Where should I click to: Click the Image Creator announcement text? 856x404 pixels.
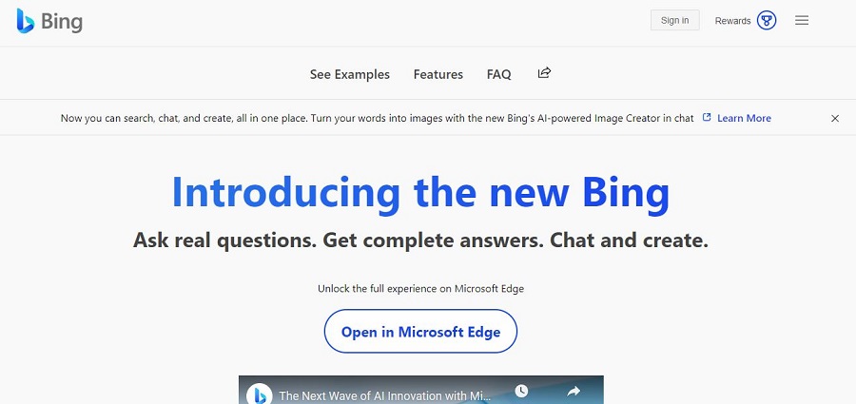tap(378, 118)
